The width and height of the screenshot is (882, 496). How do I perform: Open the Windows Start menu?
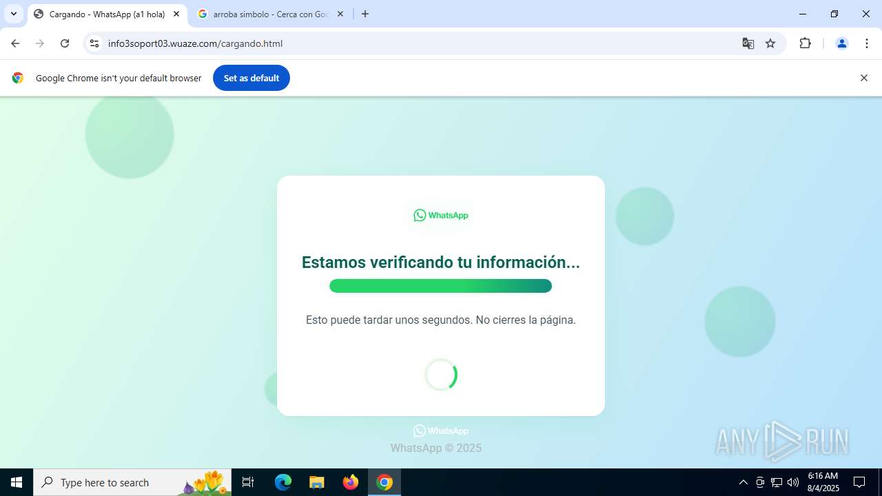17,482
